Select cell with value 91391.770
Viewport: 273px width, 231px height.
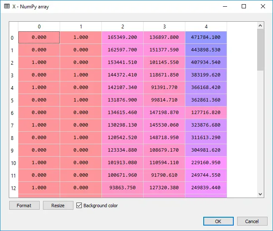[x=164, y=88]
